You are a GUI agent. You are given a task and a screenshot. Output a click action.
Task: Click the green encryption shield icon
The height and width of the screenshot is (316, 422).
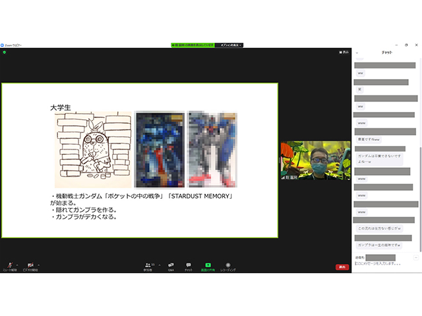(x=5, y=53)
